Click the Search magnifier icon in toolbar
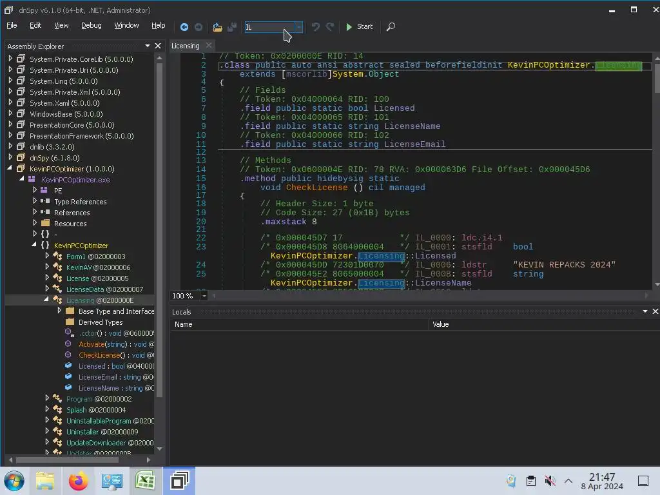Image resolution: width=660 pixels, height=495 pixels. pyautogui.click(x=391, y=27)
